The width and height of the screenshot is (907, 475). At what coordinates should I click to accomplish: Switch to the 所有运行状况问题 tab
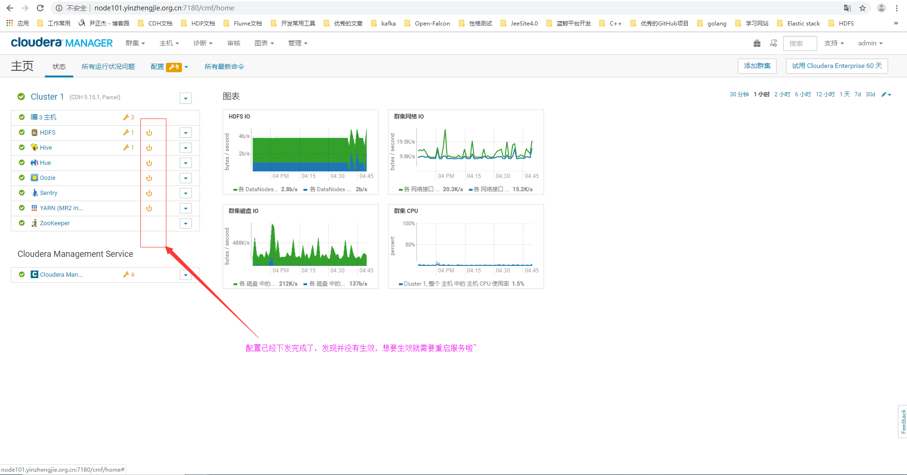click(x=108, y=67)
